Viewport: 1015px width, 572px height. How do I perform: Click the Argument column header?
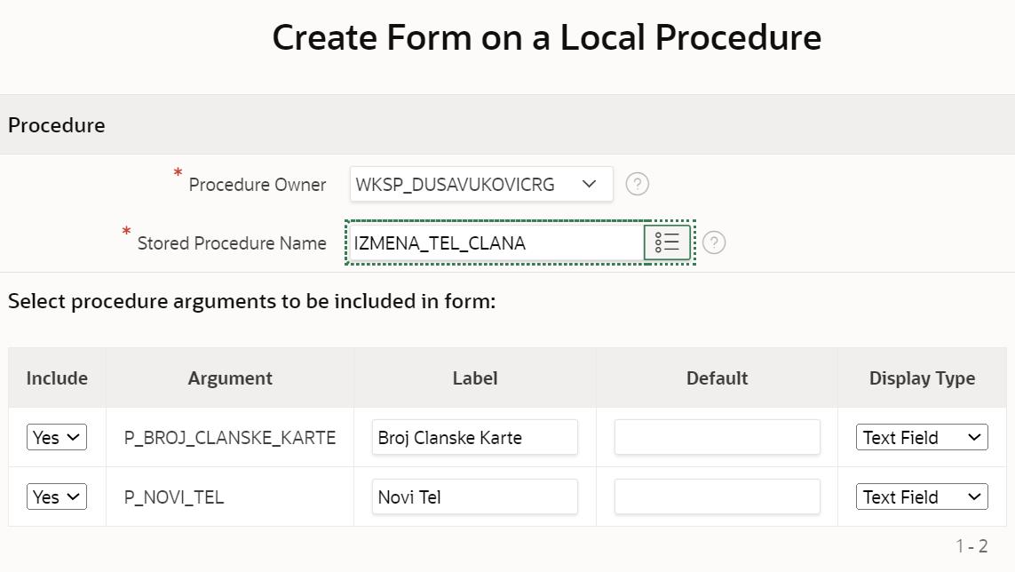(230, 378)
